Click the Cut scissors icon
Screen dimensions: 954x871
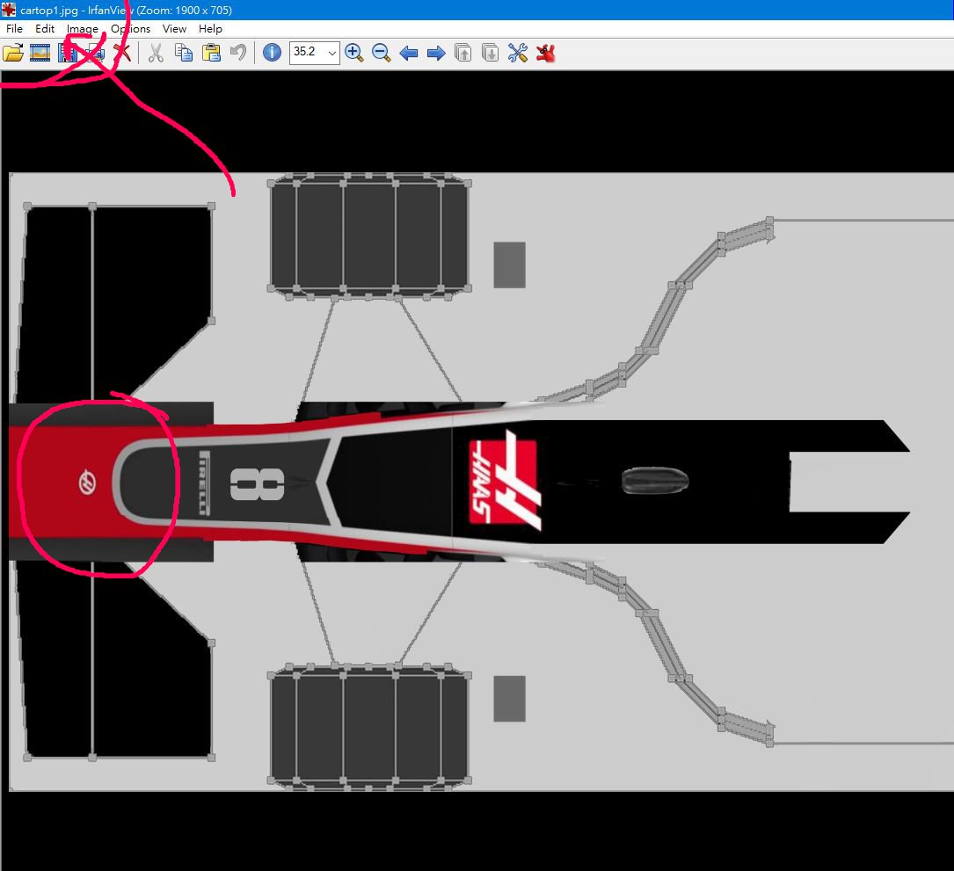tap(156, 54)
